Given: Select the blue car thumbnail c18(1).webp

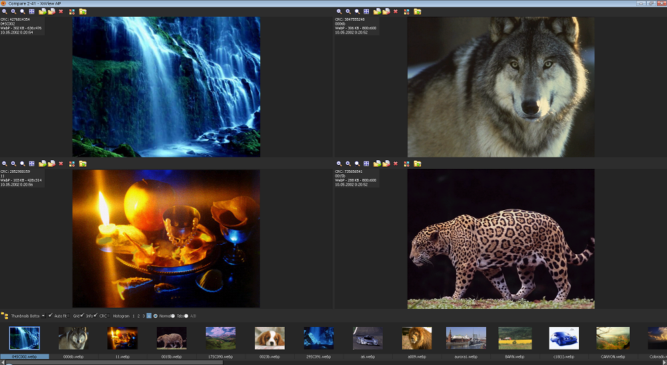Looking at the screenshot, I should pyautogui.click(x=564, y=338).
